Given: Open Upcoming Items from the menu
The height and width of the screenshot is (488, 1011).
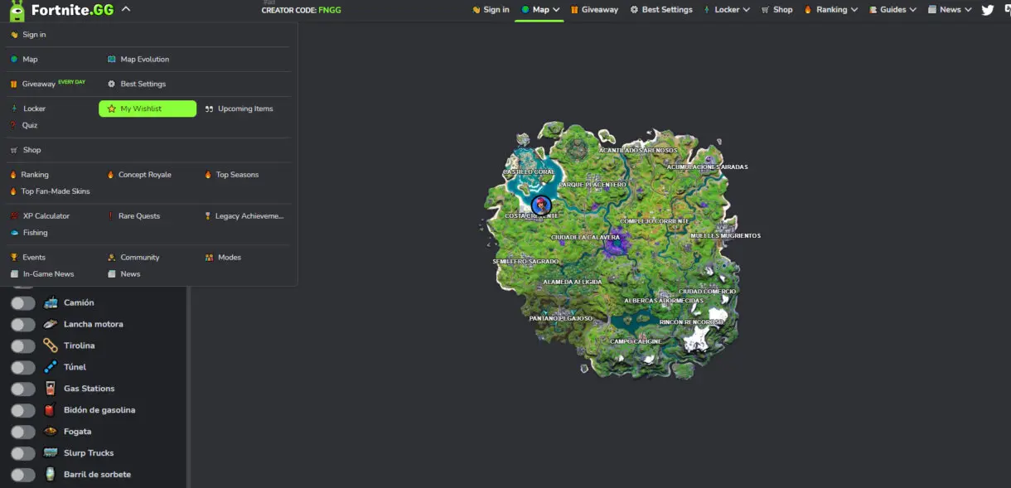Looking at the screenshot, I should click(239, 109).
